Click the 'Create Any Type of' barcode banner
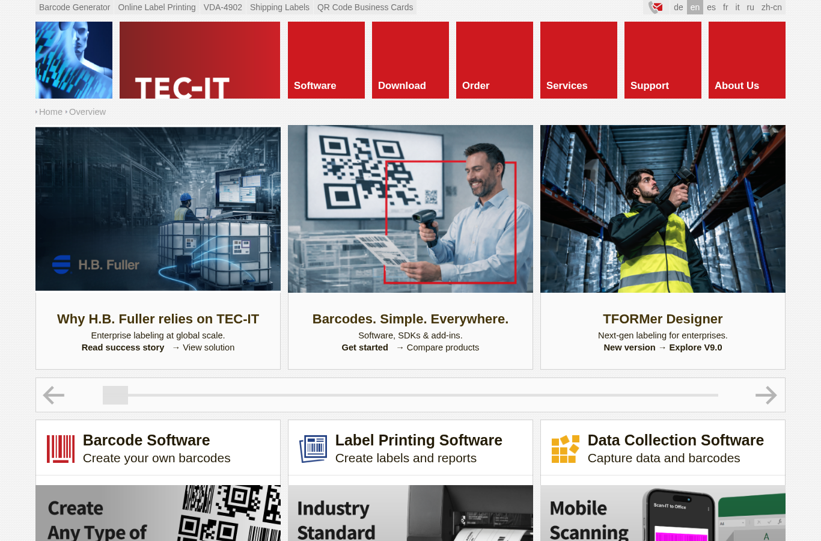Image resolution: width=821 pixels, height=541 pixels. pos(158,513)
